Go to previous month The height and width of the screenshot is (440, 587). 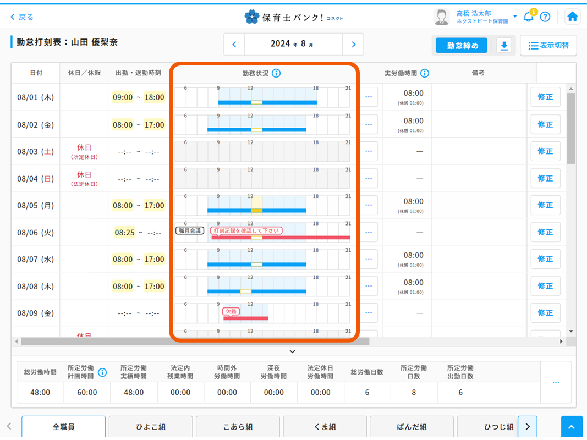pyautogui.click(x=234, y=45)
